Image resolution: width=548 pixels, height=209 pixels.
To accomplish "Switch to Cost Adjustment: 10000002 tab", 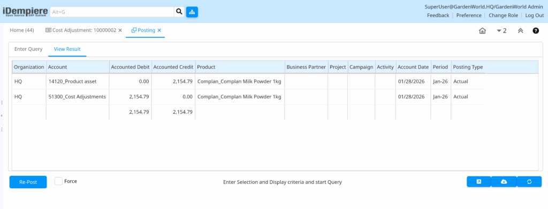I will point(81,30).
